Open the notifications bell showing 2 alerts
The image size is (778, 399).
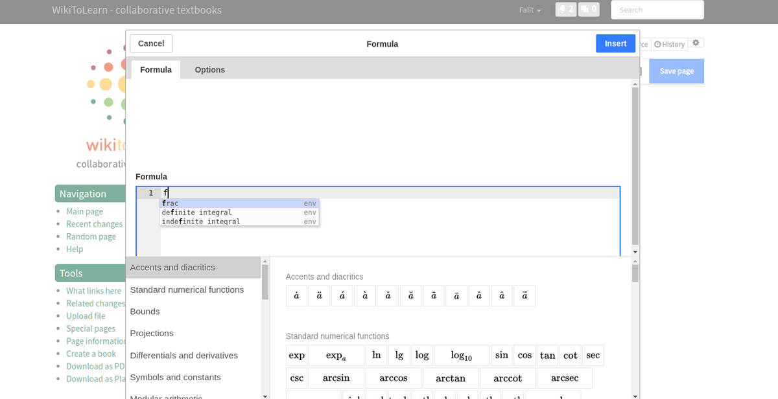pyautogui.click(x=565, y=10)
